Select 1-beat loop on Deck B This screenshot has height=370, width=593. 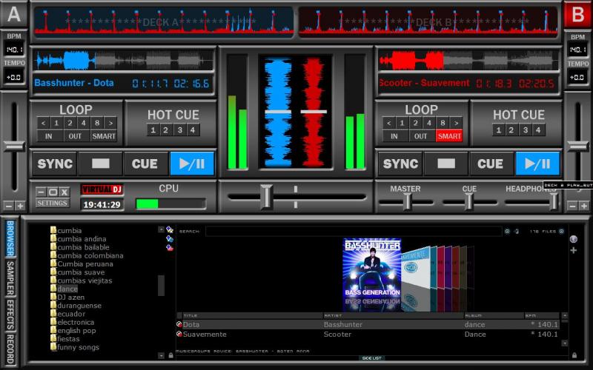pyautogui.click(x=402, y=123)
